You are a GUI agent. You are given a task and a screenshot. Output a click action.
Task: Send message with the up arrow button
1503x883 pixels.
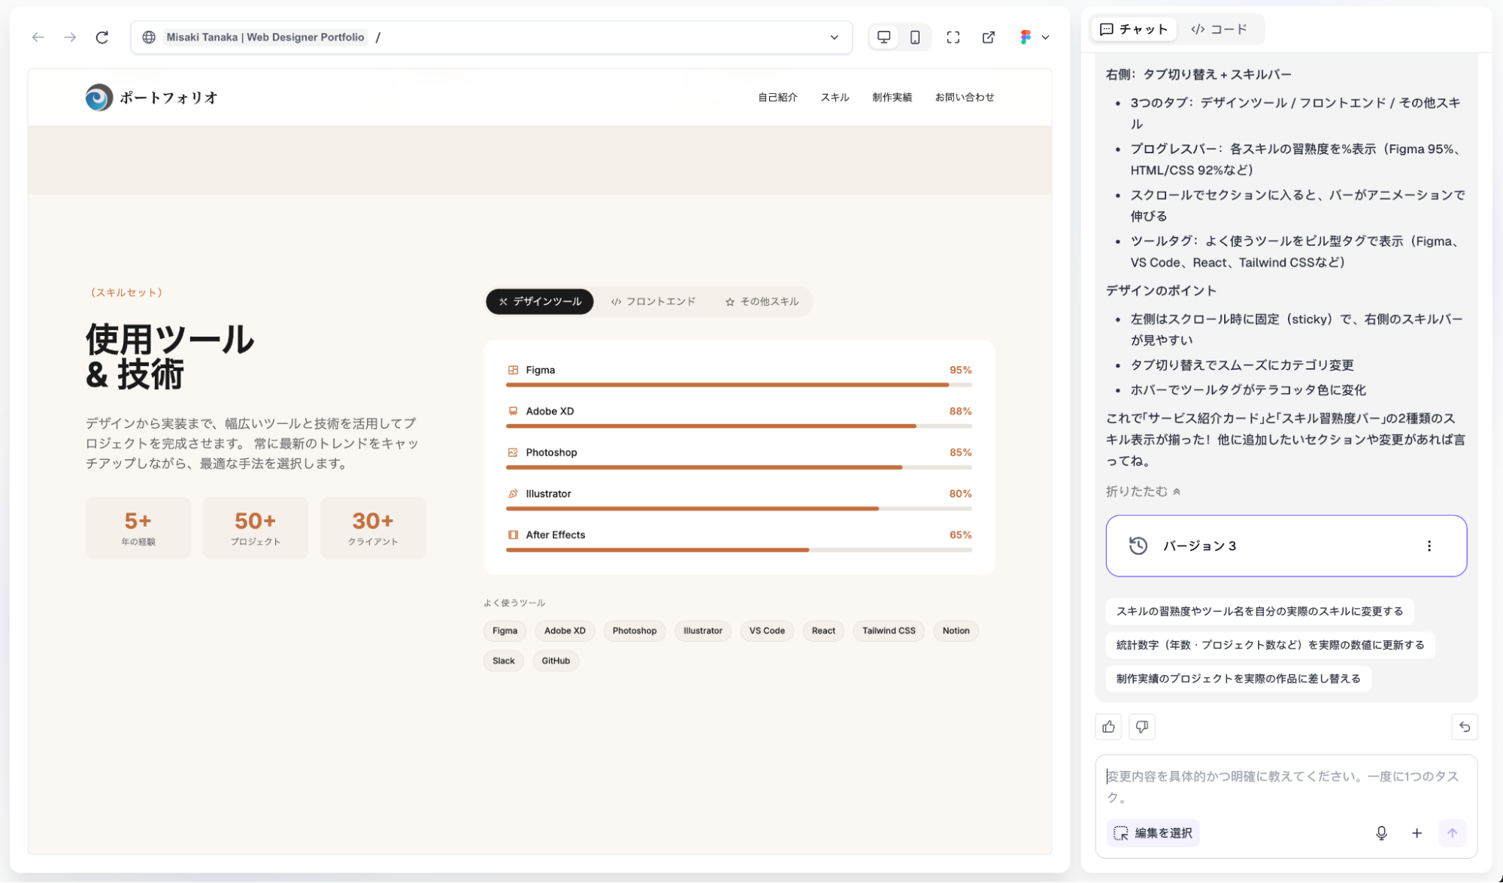pos(1452,833)
